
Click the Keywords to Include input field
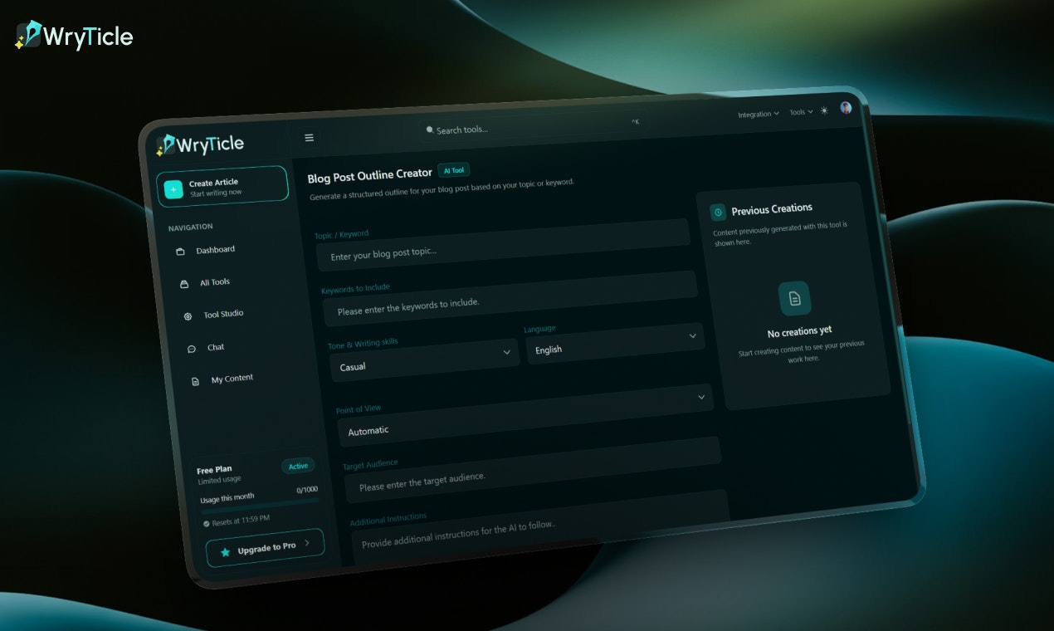510,297
